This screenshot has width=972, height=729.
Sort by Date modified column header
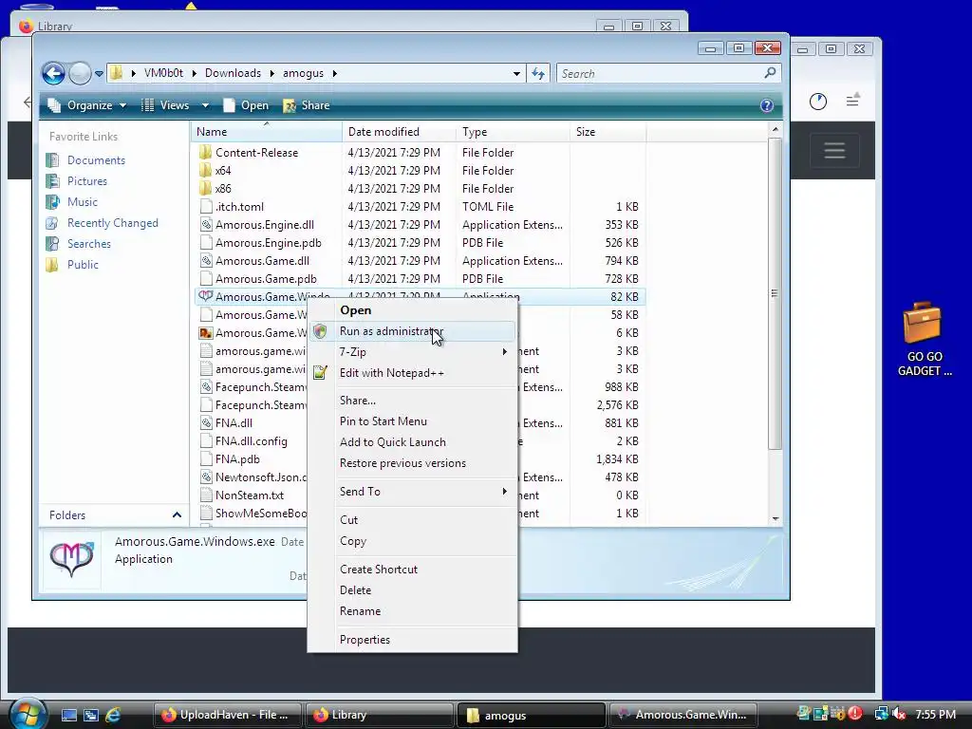pos(399,131)
